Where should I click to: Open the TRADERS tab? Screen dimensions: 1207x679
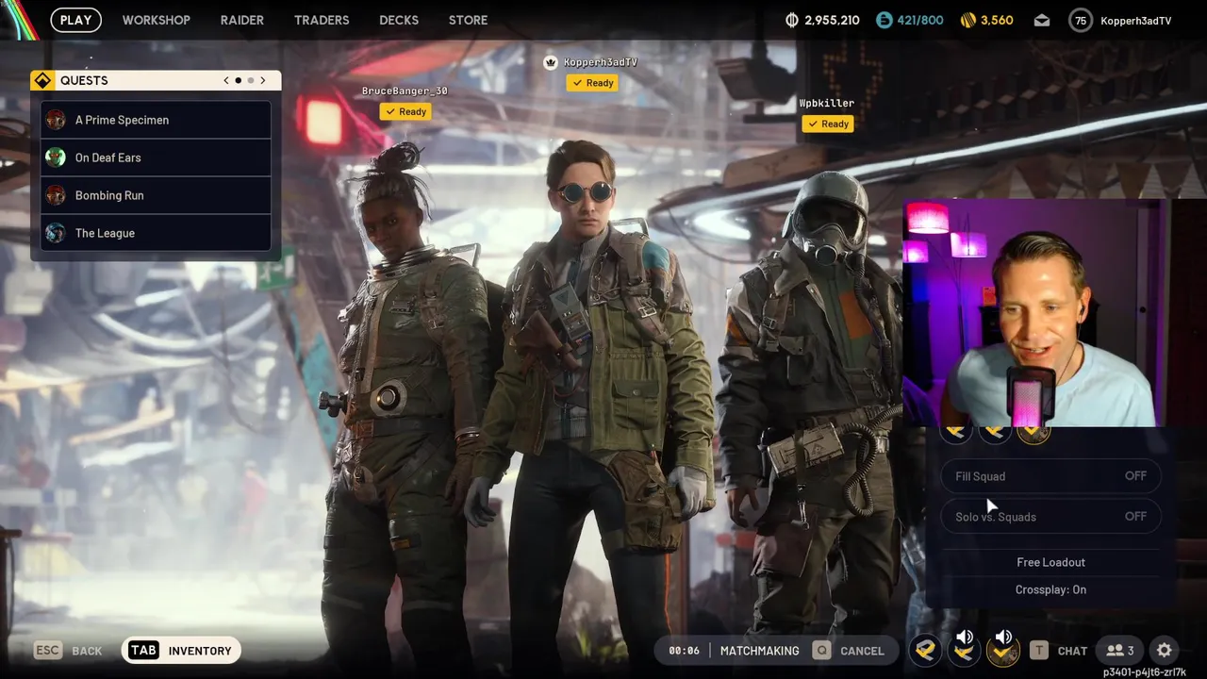tap(322, 20)
